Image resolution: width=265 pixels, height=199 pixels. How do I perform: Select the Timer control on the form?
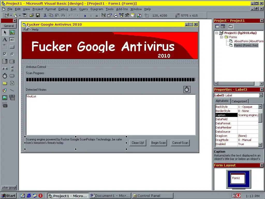(187, 89)
